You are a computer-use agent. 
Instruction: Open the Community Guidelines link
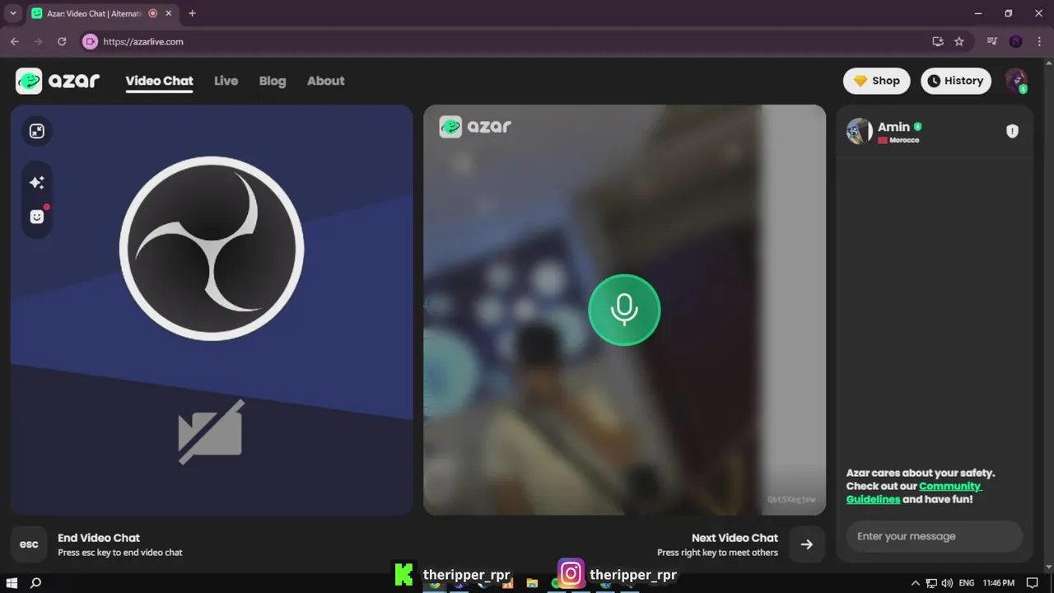tap(914, 493)
